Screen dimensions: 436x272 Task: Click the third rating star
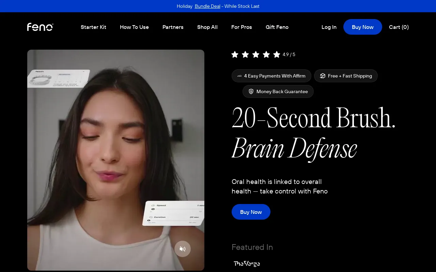(256, 54)
